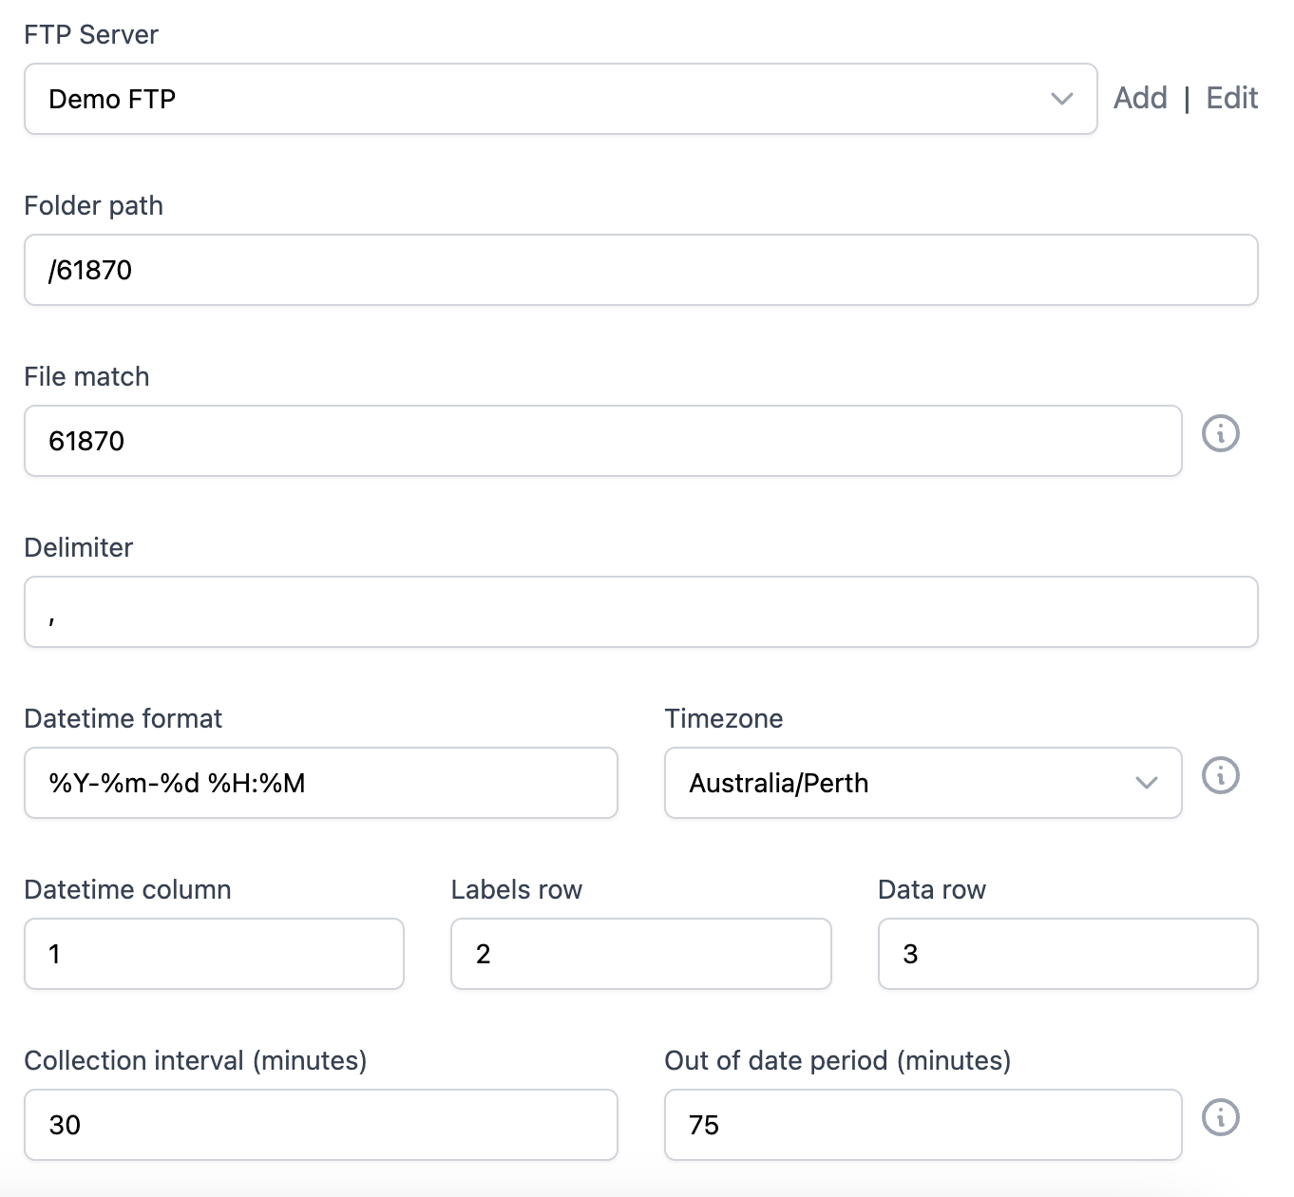This screenshot has height=1197, width=1294.
Task: View the File match info icon
Action: [x=1222, y=433]
